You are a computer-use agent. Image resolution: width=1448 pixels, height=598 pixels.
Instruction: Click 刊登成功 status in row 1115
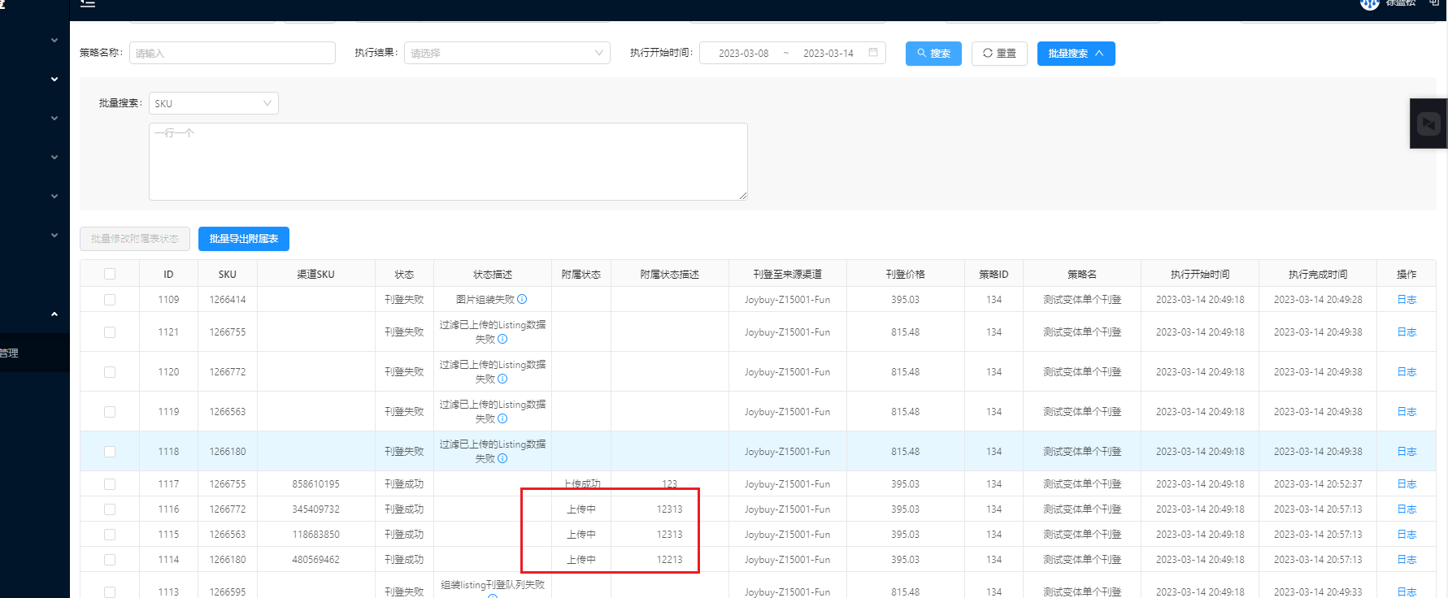(404, 535)
